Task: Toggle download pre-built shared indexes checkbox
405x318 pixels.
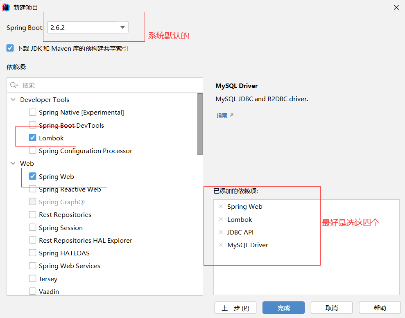Action: click(10, 48)
